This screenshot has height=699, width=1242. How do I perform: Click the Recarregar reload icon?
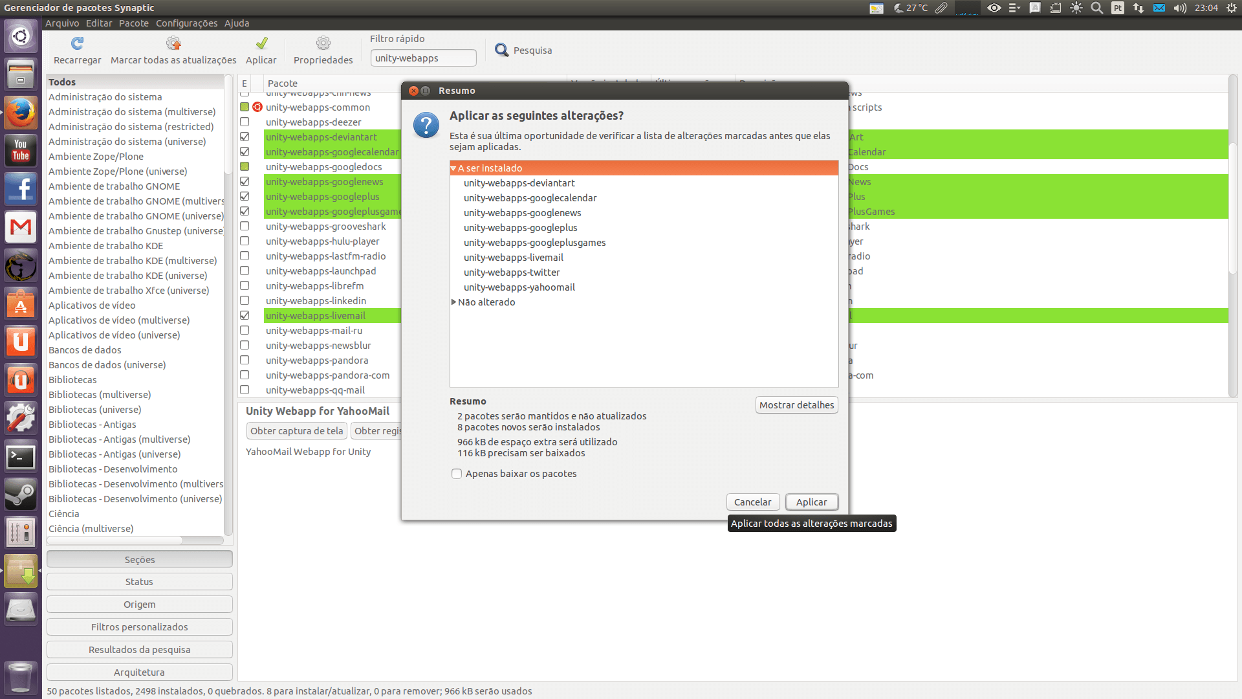pyautogui.click(x=77, y=43)
